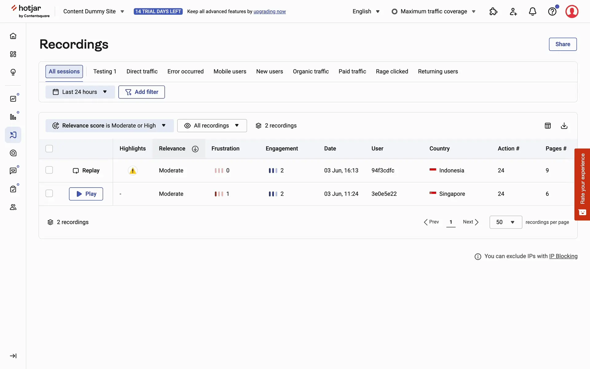The height and width of the screenshot is (369, 590).
Task: Open the Recordings icon in sidebar
Action: point(13,135)
